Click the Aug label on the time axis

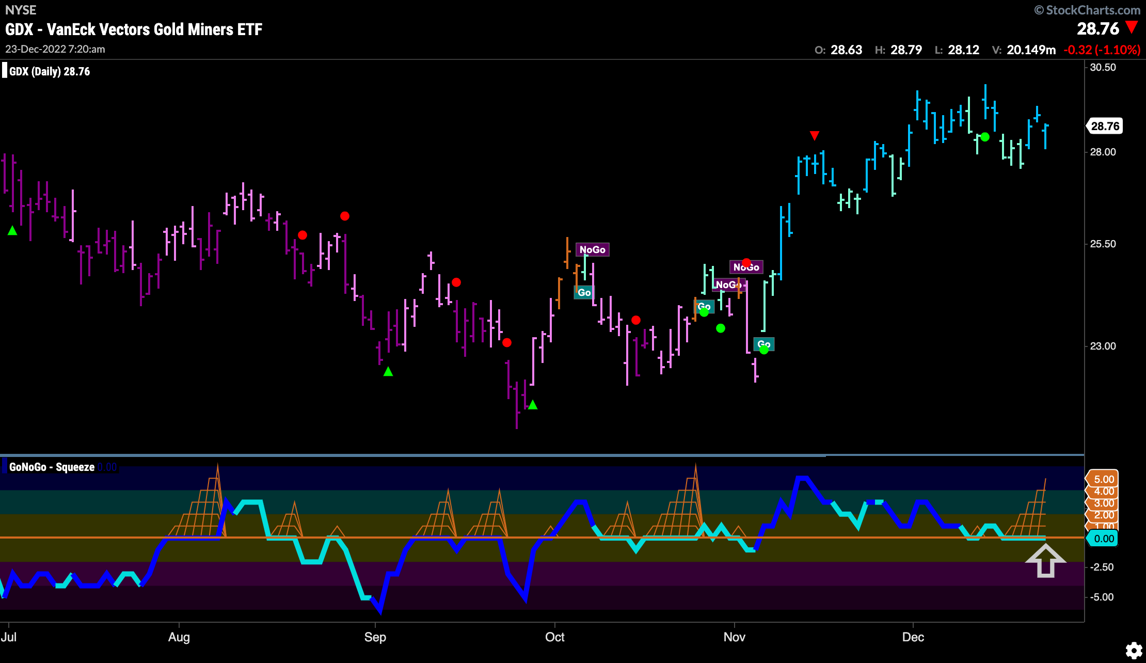pyautogui.click(x=179, y=637)
